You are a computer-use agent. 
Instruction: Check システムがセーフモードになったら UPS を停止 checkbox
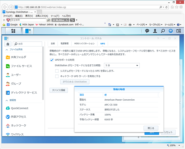click(57, 71)
